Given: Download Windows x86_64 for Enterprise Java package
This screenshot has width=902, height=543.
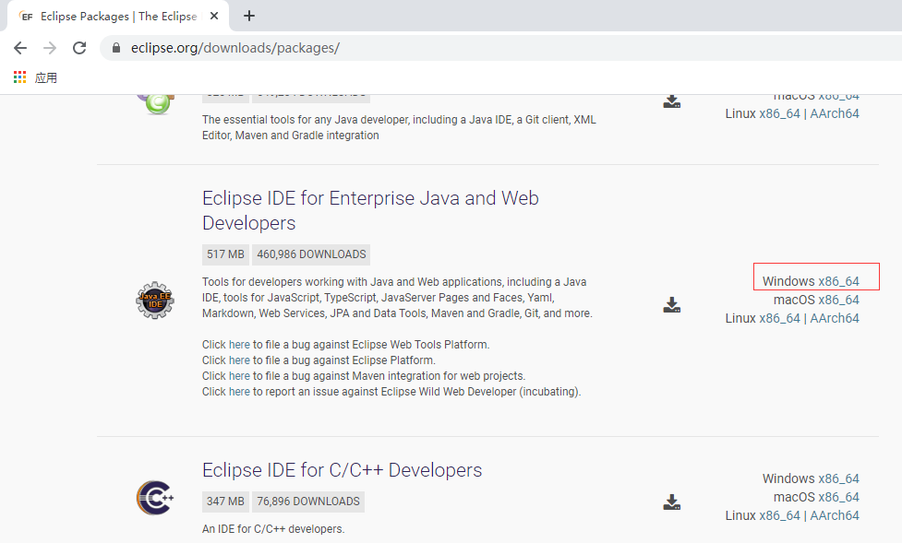Looking at the screenshot, I should pos(838,281).
